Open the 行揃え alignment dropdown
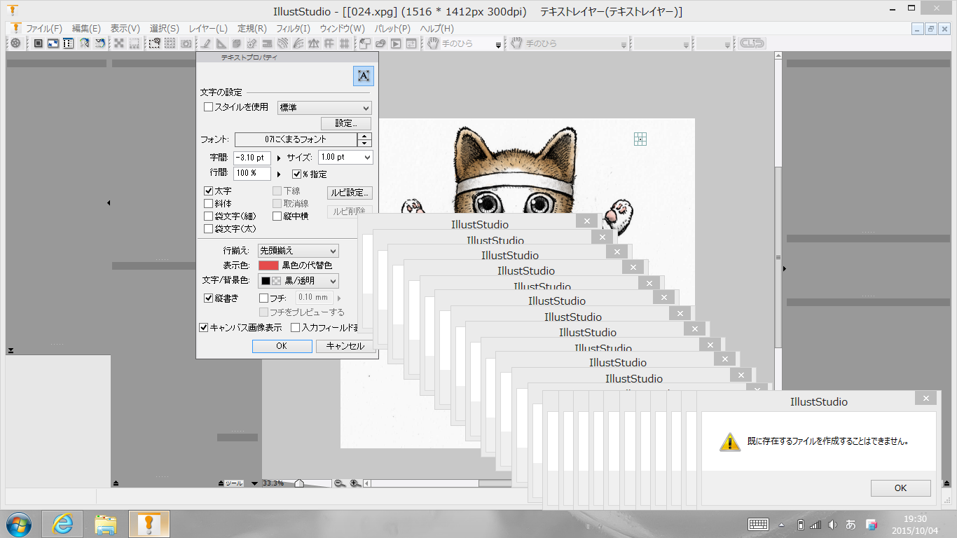The width and height of the screenshot is (957, 538). click(298, 251)
